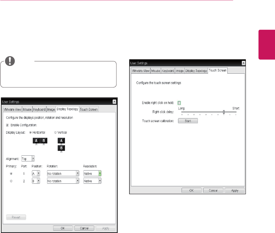Click the 'Long' slider end label
This screenshot has height=233, width=275.
[181, 108]
